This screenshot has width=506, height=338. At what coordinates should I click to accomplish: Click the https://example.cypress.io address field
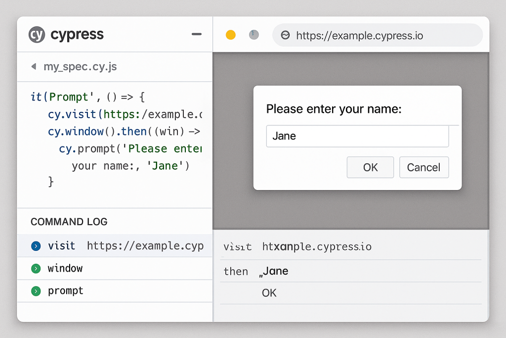tap(378, 35)
